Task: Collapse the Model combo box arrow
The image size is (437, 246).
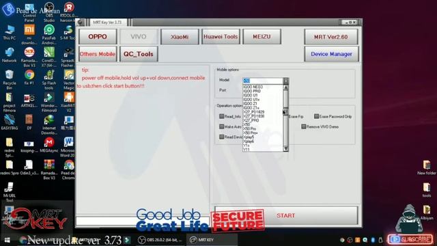Action: pos(285,81)
